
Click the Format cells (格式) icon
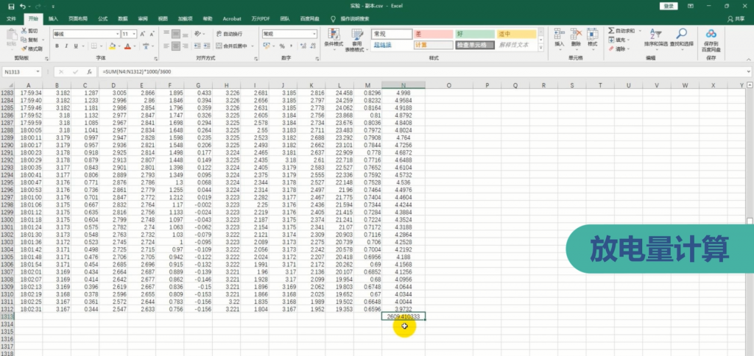click(593, 34)
